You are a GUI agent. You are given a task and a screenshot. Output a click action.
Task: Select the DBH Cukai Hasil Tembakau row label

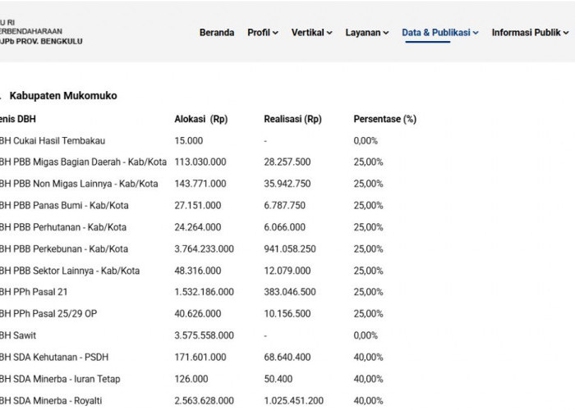coord(53,140)
